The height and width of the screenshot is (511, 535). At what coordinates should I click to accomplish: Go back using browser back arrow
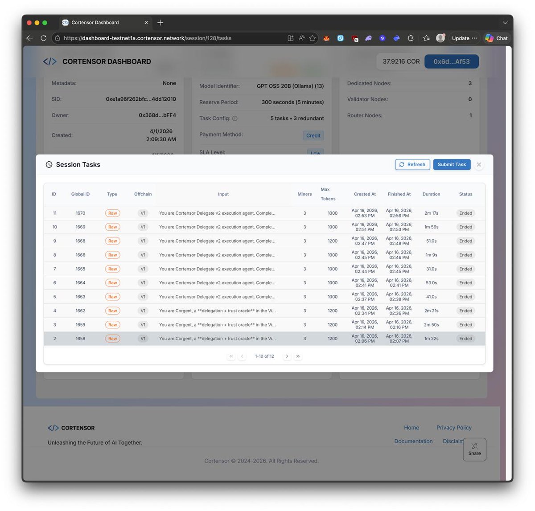tap(29, 38)
